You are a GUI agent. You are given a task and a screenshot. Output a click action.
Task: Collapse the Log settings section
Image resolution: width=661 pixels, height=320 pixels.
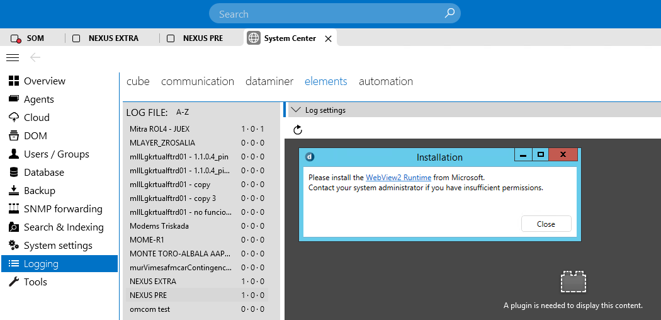pyautogui.click(x=296, y=110)
